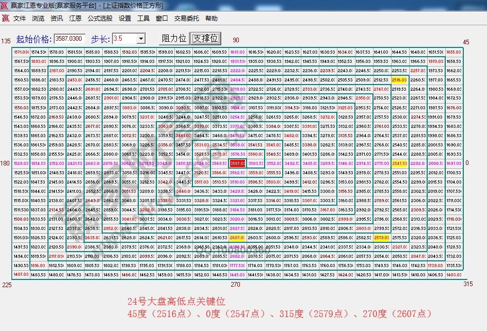Image resolution: width=487 pixels, height=331 pixels.
Task: Open the 文件 menu
Action: click(x=19, y=18)
